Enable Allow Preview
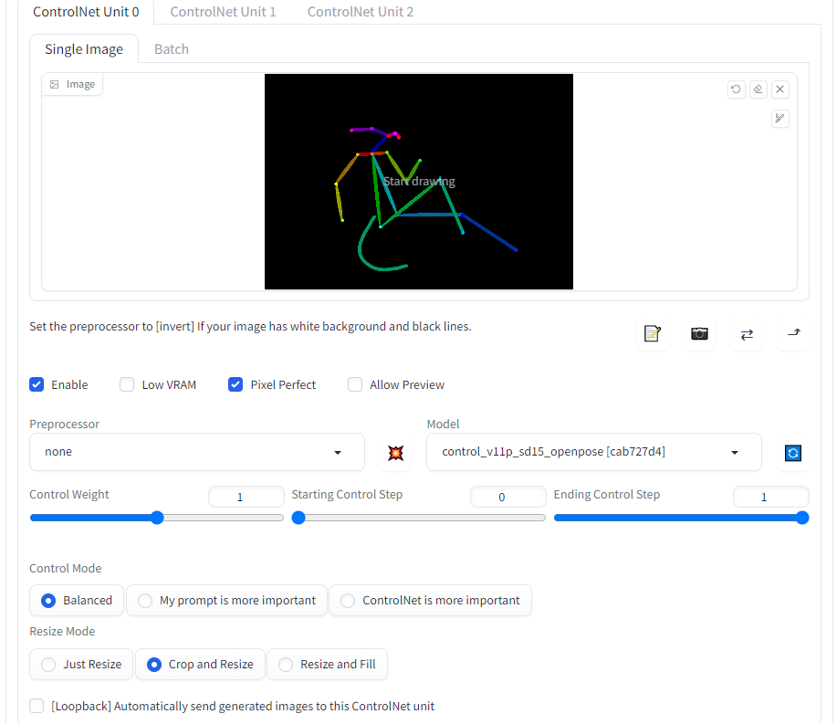This screenshot has width=837, height=724. (x=354, y=384)
